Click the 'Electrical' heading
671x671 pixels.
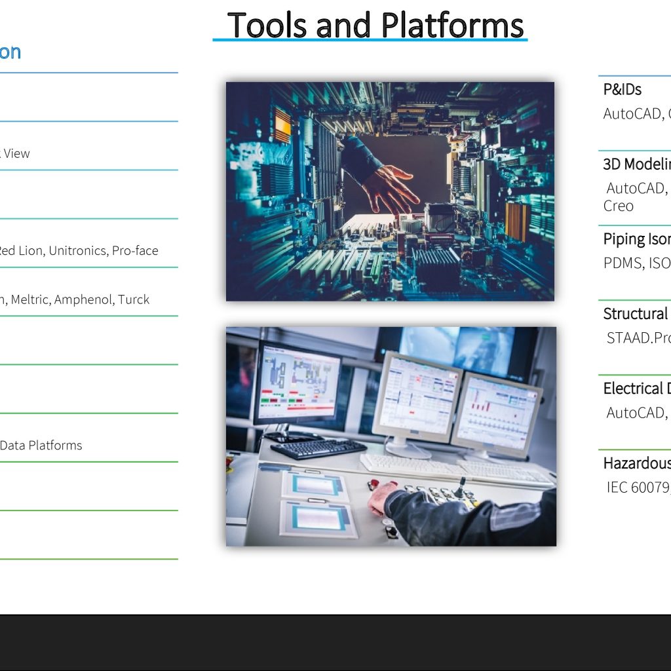633,389
